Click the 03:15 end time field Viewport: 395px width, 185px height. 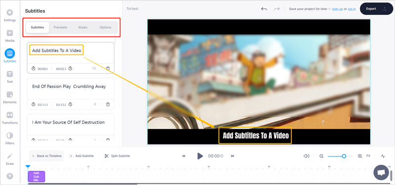point(61,105)
